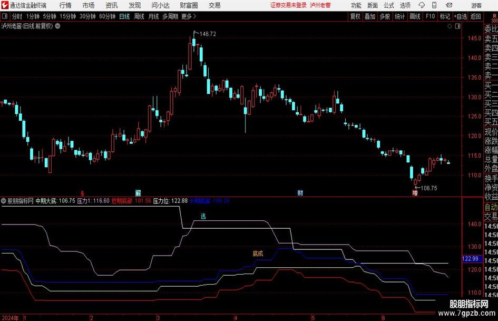Switch to the 15分钟 period tab
The image size is (498, 321).
67,16
